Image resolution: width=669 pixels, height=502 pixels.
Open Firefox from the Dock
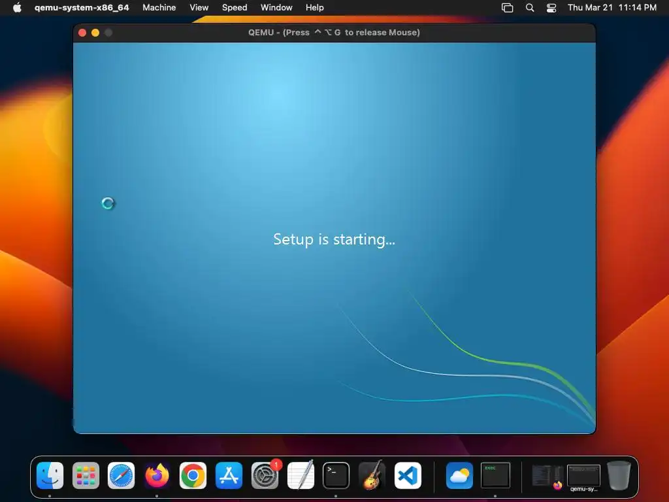pos(157,475)
